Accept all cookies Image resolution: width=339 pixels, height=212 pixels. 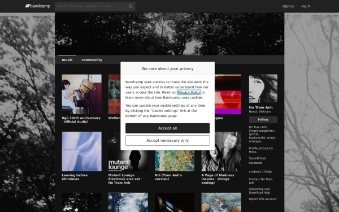tap(168, 128)
